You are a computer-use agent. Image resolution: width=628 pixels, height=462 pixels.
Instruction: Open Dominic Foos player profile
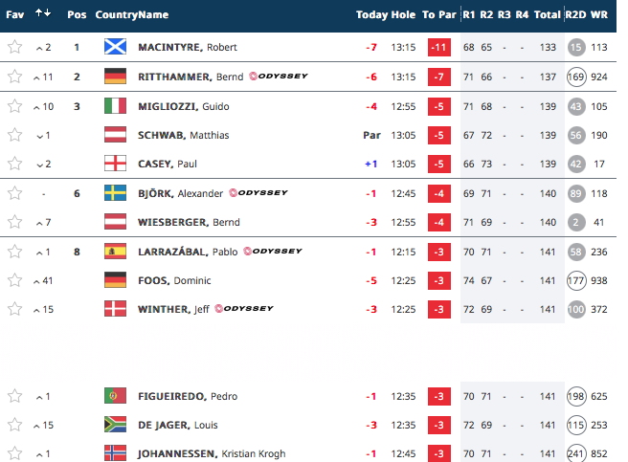coord(174,280)
